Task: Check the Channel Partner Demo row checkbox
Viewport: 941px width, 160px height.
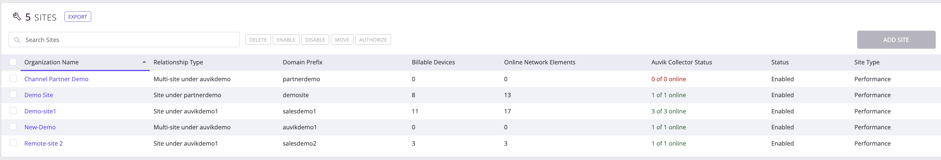Action: pos(13,78)
